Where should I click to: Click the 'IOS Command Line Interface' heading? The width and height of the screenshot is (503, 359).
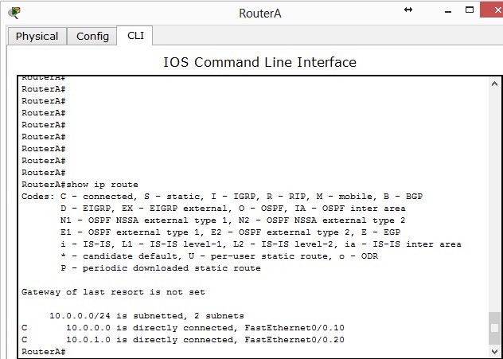click(259, 62)
